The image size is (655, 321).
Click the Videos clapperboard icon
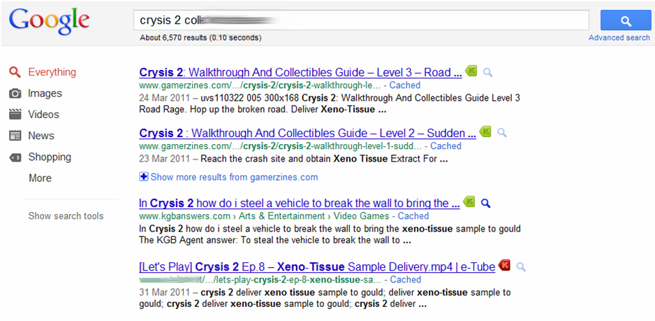(15, 114)
